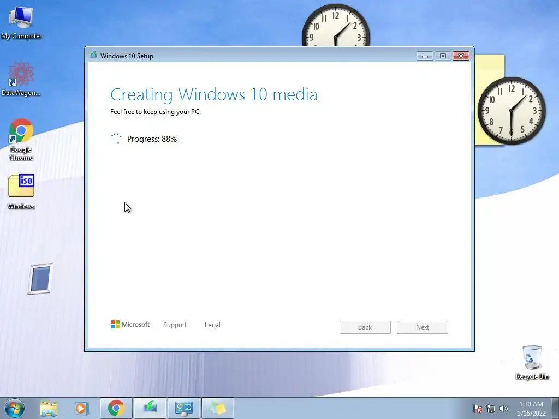Select the DataWagon desktop shortcut
Screen dimensions: 559x419
pos(21,79)
